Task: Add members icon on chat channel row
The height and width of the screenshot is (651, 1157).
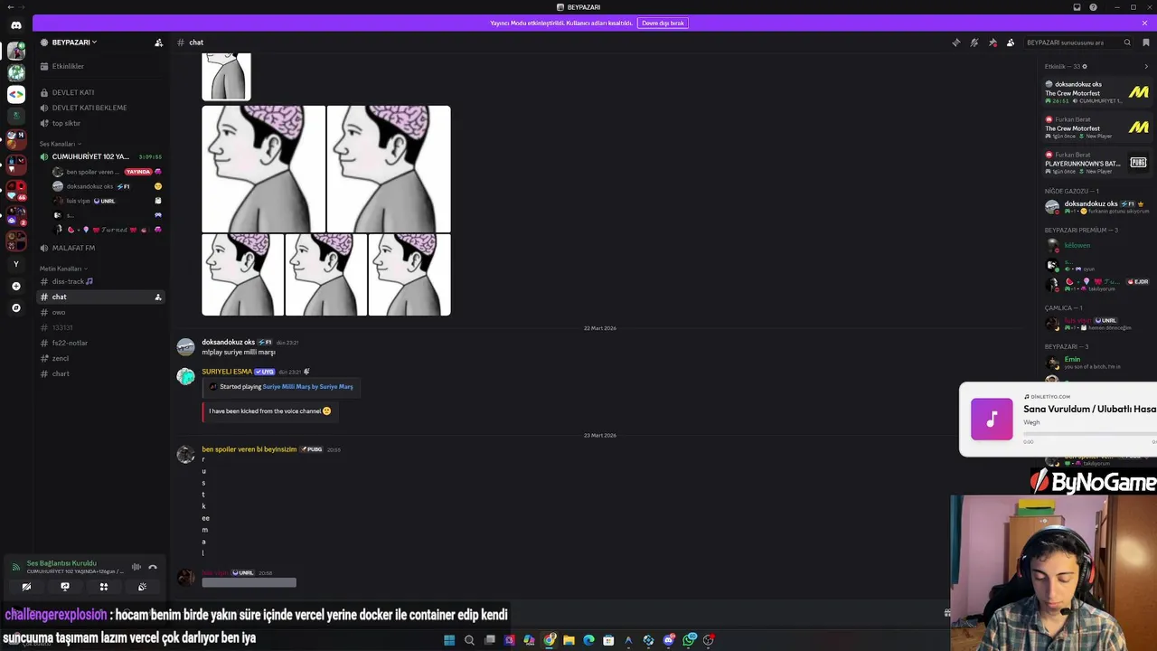Action: (x=158, y=297)
